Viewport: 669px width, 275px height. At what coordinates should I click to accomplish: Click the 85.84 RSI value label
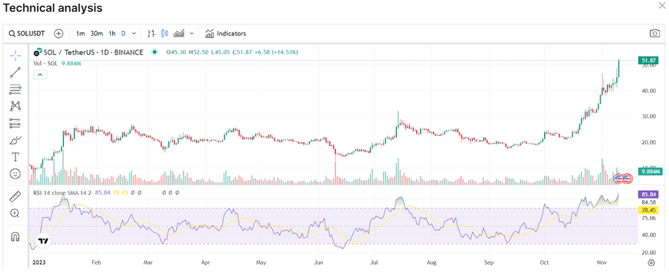pos(647,194)
